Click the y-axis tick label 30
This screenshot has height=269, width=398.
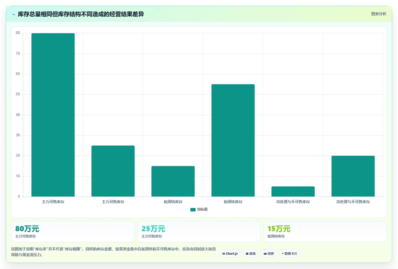click(x=18, y=135)
